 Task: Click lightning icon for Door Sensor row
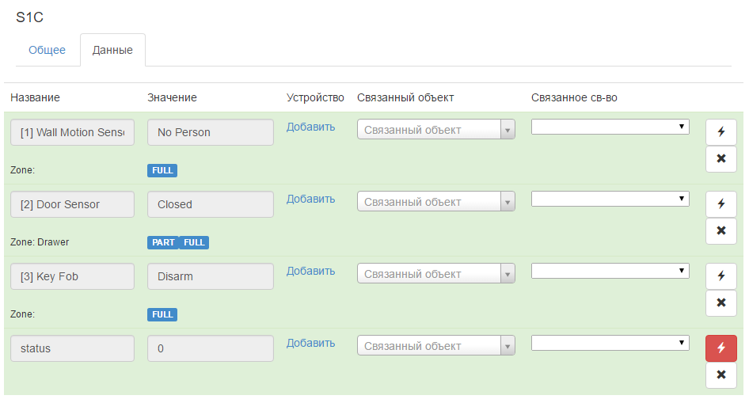tap(720, 204)
